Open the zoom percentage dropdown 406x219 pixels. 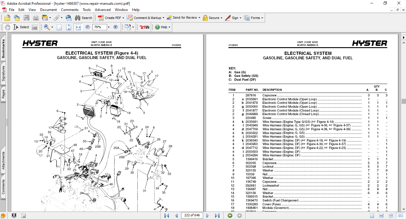pos(109,27)
